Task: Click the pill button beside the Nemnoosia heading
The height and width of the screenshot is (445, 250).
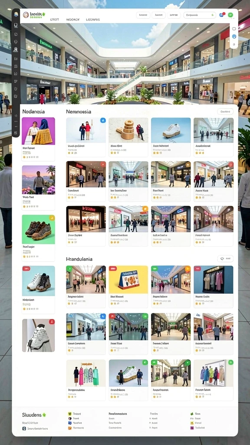Action: coord(225,112)
